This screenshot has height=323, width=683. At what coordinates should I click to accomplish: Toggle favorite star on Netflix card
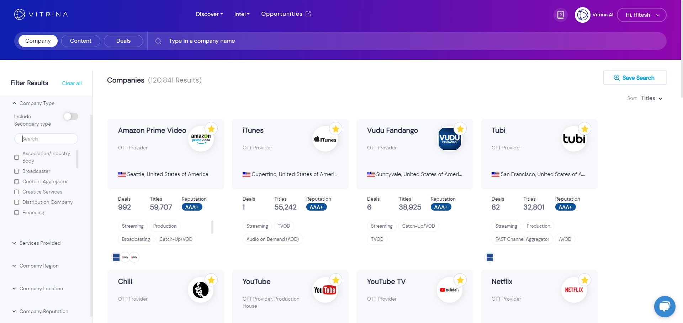[x=585, y=280]
